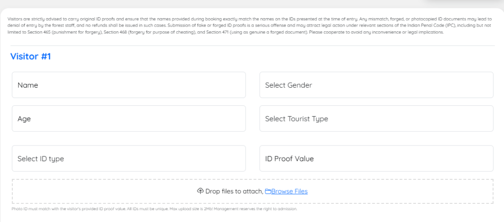
Task: Click into the Age field
Action: [128, 119]
